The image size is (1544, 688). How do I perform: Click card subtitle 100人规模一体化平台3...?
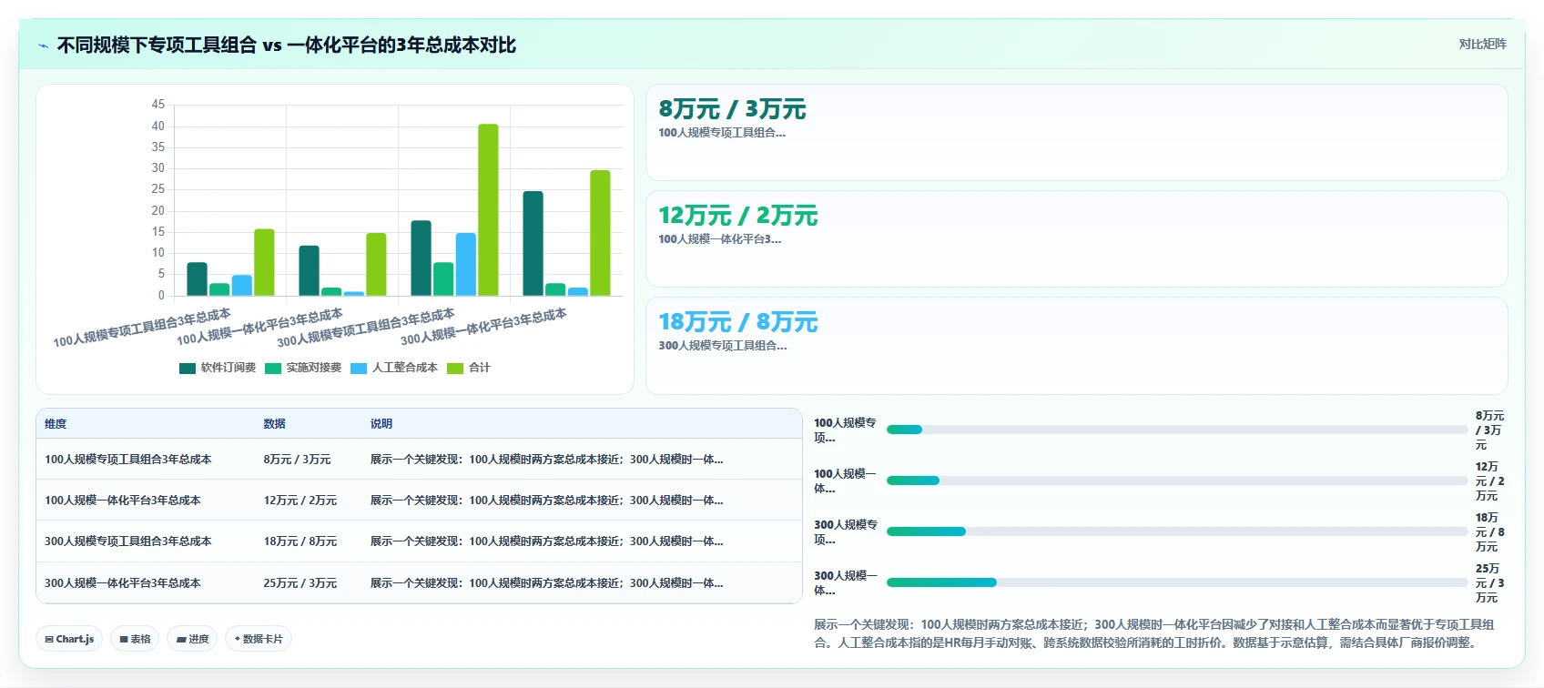(x=720, y=239)
